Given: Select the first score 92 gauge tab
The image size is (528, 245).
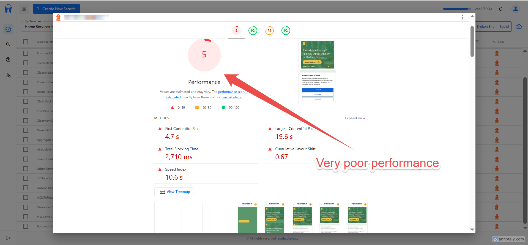Looking at the screenshot, I should 253,30.
